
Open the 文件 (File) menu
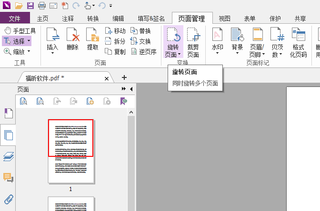click(15, 19)
